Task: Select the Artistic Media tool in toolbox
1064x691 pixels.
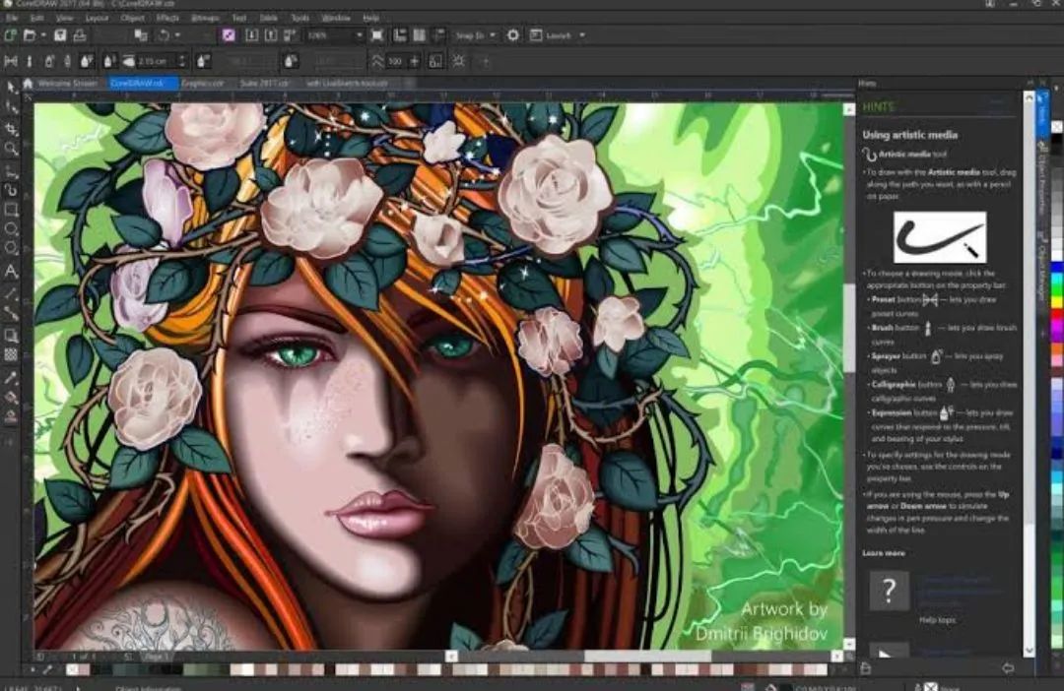Action: 12,190
